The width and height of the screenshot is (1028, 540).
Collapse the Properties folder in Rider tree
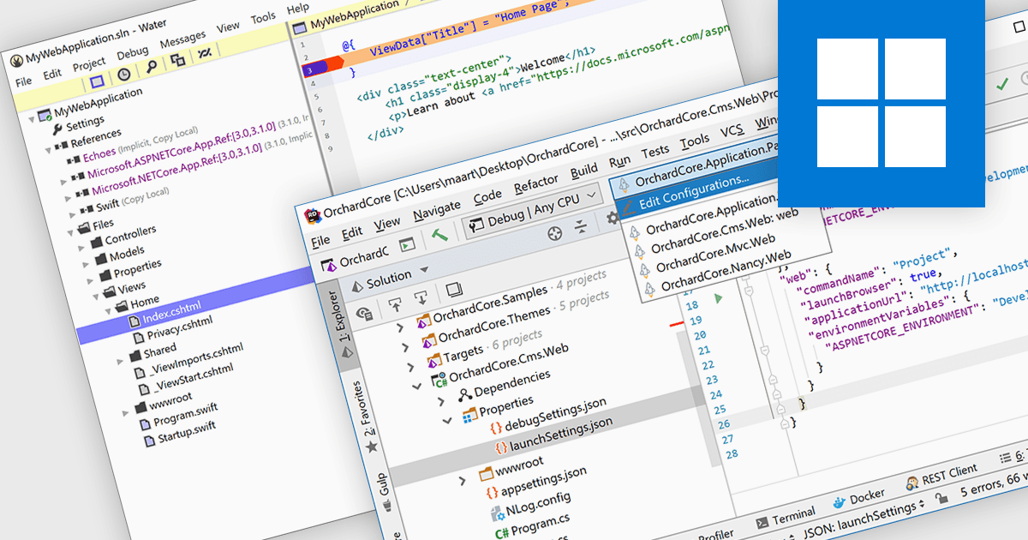[446, 420]
